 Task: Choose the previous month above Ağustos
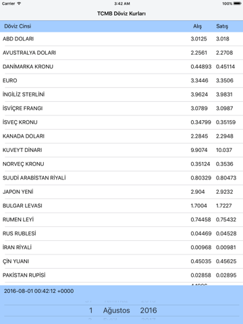point(115,301)
